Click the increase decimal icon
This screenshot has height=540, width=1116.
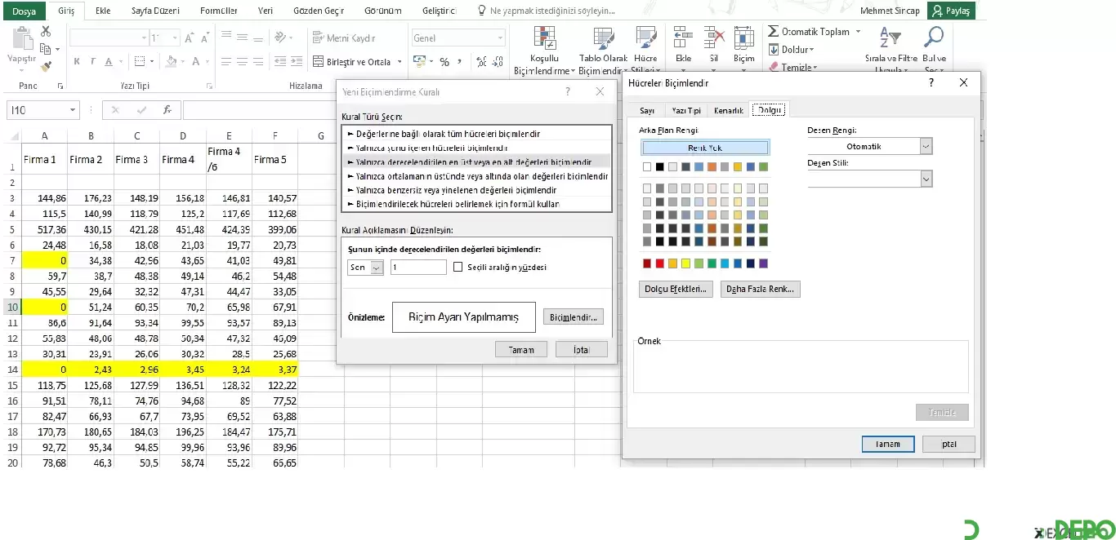pyautogui.click(x=481, y=62)
